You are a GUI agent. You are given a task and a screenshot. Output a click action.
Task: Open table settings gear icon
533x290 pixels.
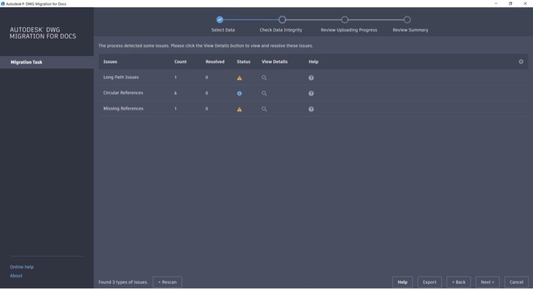(x=521, y=61)
